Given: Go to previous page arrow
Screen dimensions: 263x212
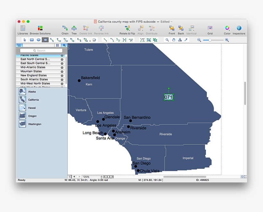Looking at the screenshot, I should (x=74, y=177).
